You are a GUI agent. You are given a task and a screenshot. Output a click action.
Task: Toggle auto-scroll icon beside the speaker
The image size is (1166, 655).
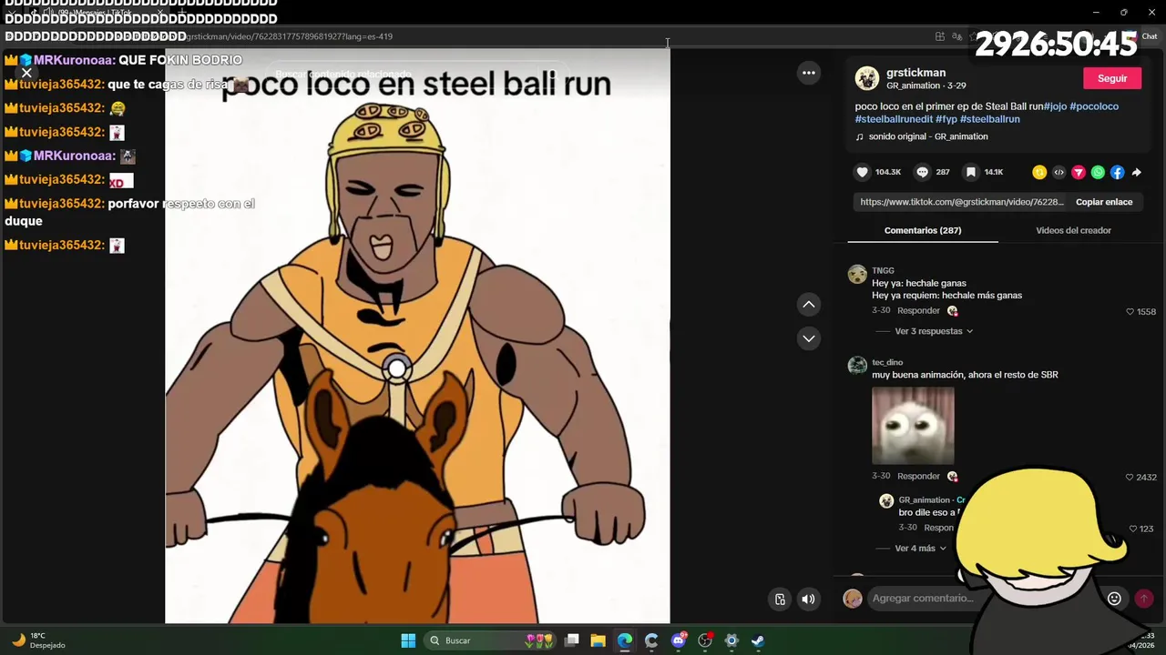click(x=780, y=599)
